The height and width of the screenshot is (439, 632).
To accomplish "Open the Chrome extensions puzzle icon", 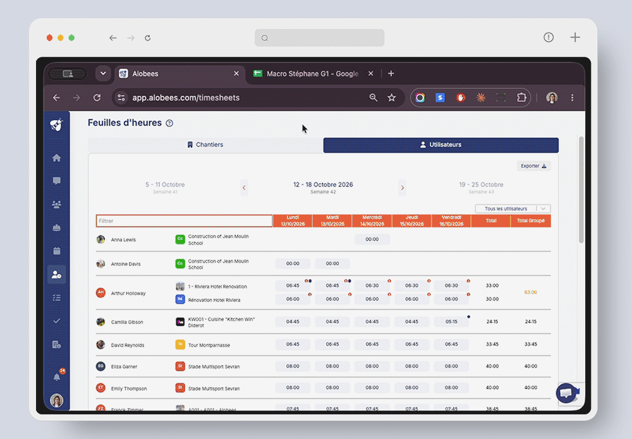I will (521, 97).
